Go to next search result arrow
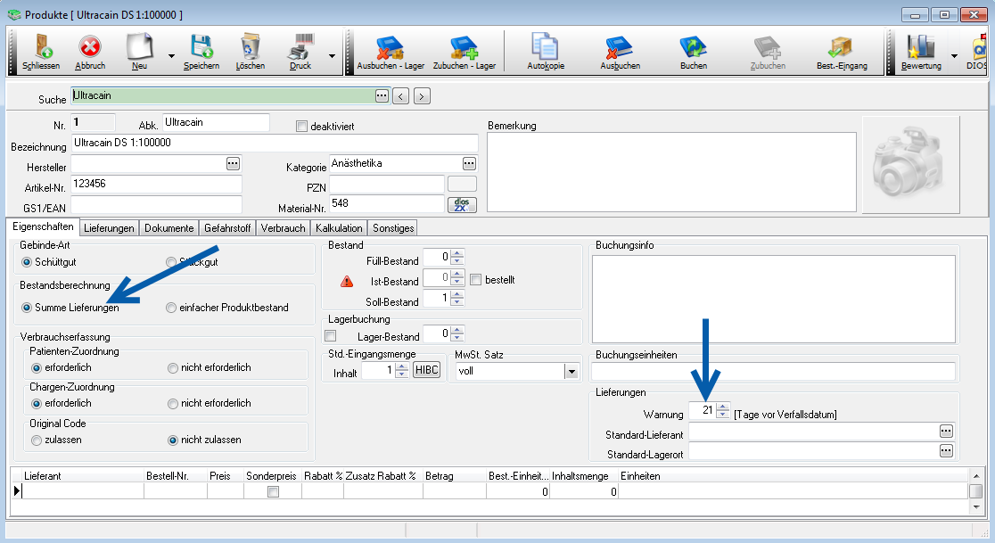The height and width of the screenshot is (543, 995). [x=422, y=96]
